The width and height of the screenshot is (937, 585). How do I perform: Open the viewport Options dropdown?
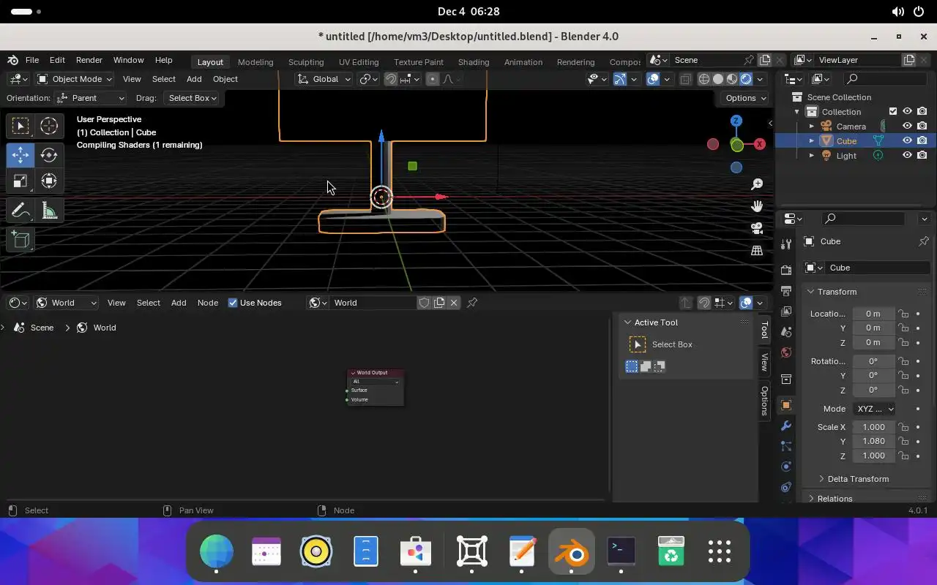[x=745, y=98]
